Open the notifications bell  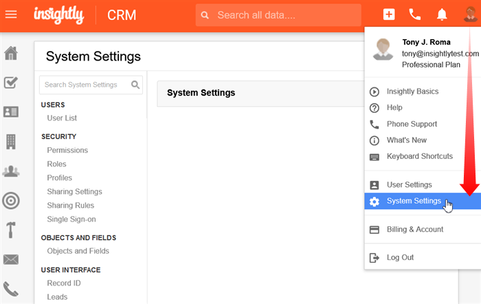442,14
